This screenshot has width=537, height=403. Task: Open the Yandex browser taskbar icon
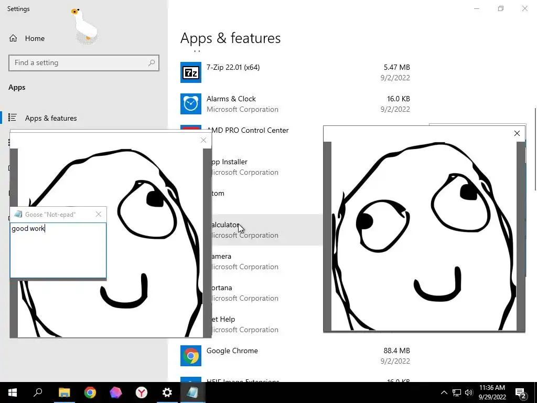[142, 393]
